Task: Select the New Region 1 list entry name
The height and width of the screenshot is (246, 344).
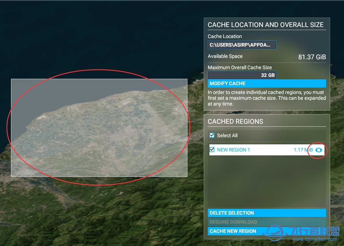Action: pos(233,150)
